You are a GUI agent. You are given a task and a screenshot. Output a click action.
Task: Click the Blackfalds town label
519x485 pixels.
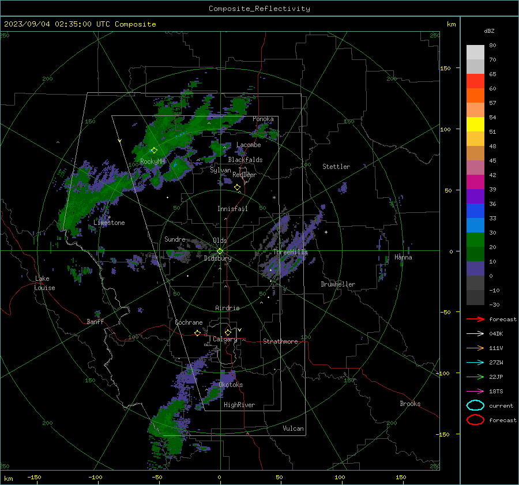pos(245,160)
